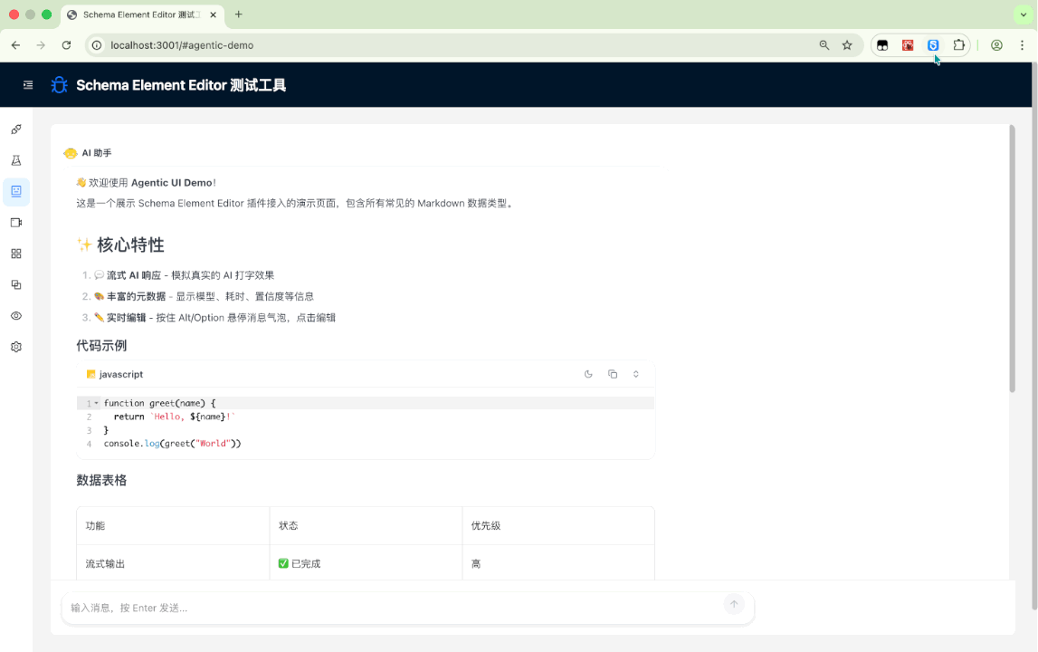Select the four-squares grid sidebar icon
The image size is (1038, 652).
coord(16,254)
